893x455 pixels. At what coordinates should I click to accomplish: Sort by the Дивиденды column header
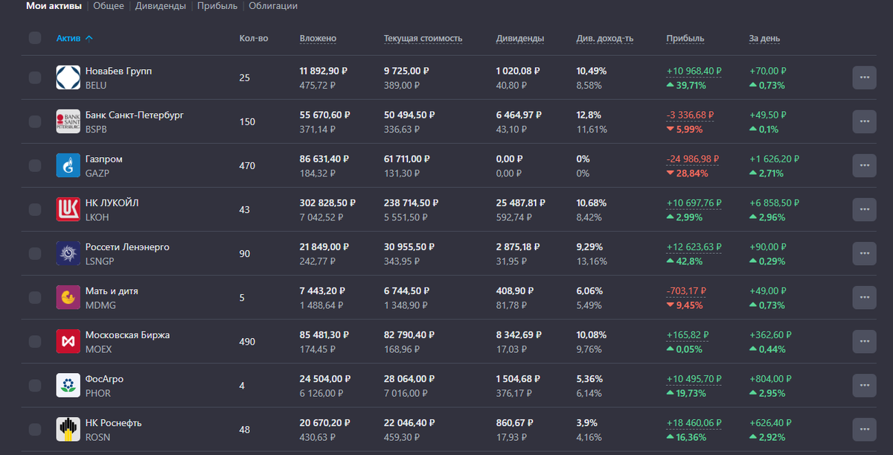[x=520, y=38]
